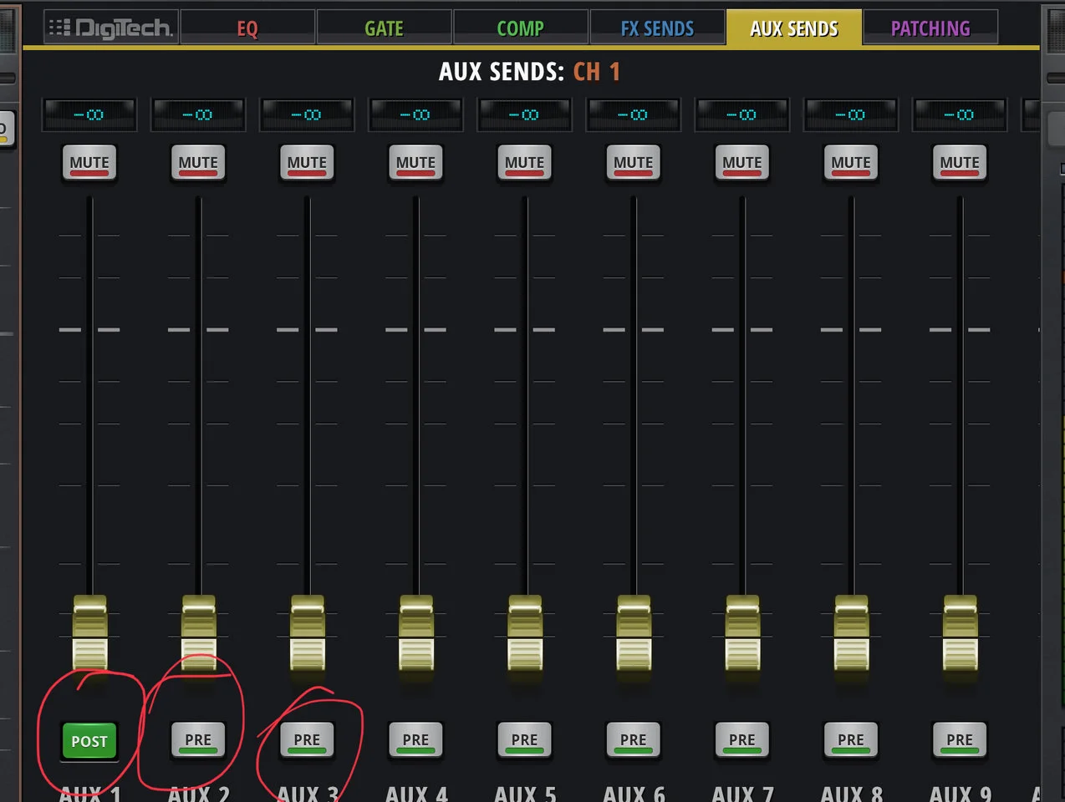Toggle the PRE button for AUX 2
This screenshot has width=1065, height=802.
tap(198, 740)
